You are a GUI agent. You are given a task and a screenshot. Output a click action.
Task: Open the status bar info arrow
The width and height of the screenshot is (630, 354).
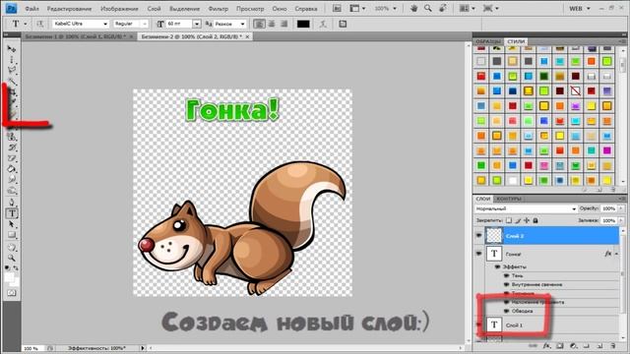click(x=142, y=348)
